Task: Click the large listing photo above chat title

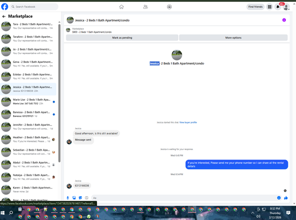Action: [x=176, y=55]
